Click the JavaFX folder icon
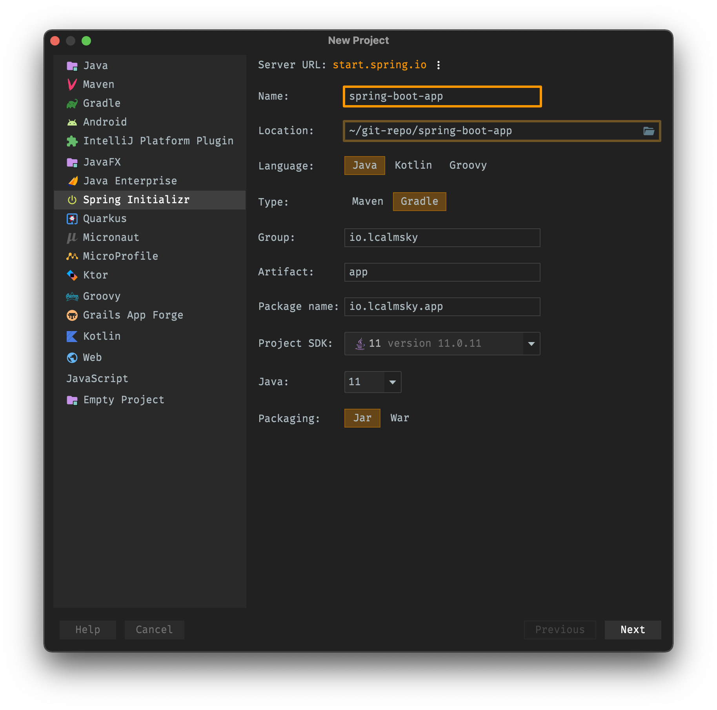Screen dimensions: 717x710 click(72, 162)
